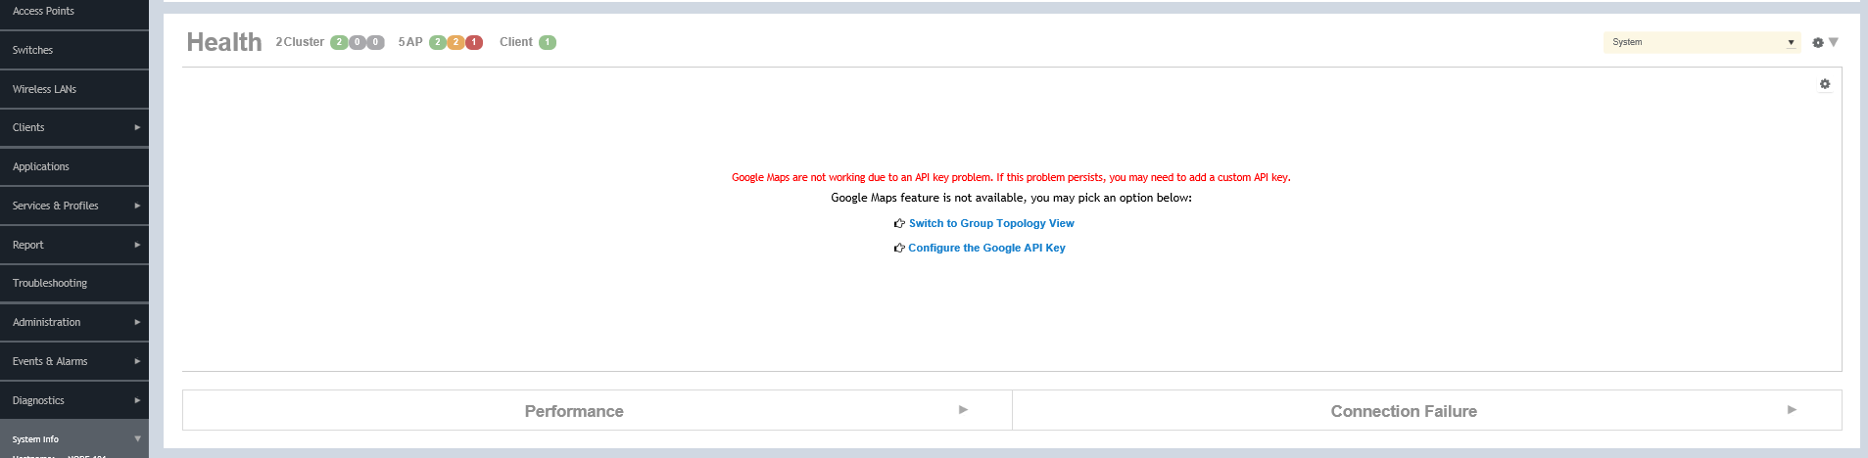Click the green AP badge showing 2
Viewport: 1868px width, 458px height.
[438, 42]
